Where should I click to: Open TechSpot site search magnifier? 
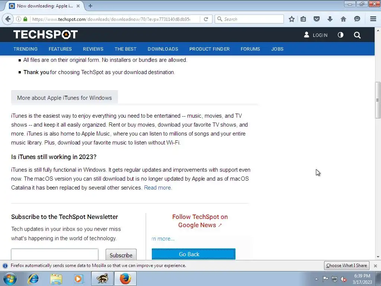(x=357, y=35)
